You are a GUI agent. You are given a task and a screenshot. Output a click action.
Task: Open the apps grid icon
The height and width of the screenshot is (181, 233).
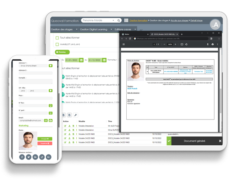coord(126,20)
